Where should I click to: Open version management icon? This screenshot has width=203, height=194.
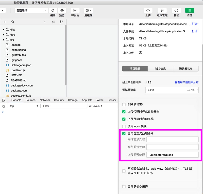(x=162, y=10)
